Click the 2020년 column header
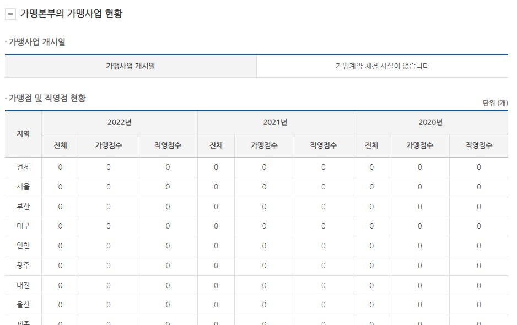 (x=430, y=122)
